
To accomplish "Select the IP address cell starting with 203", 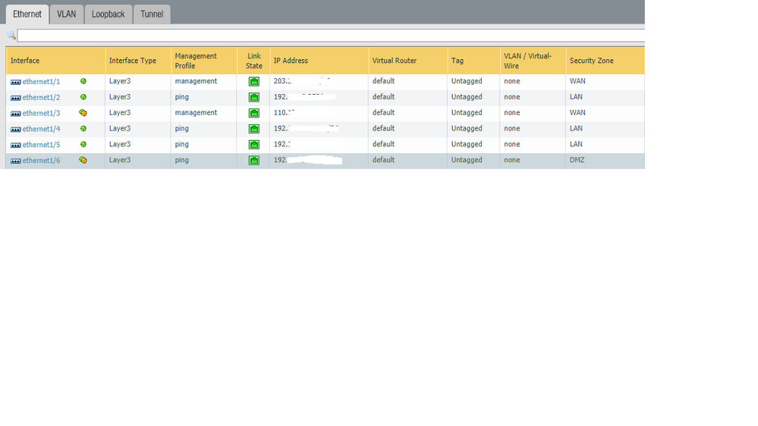I will point(319,81).
